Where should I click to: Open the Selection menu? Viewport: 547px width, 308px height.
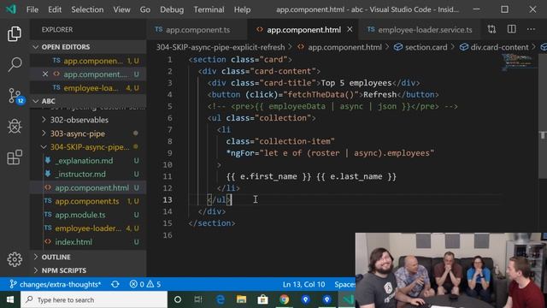pos(87,9)
